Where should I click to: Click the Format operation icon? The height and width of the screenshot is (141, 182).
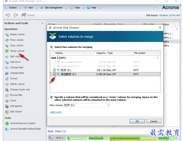pos(7,79)
